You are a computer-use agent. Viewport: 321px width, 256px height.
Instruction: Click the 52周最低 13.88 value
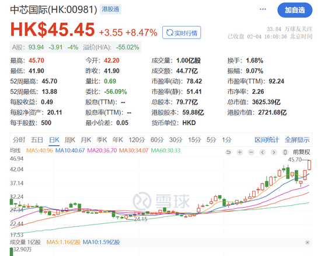(x=50, y=92)
